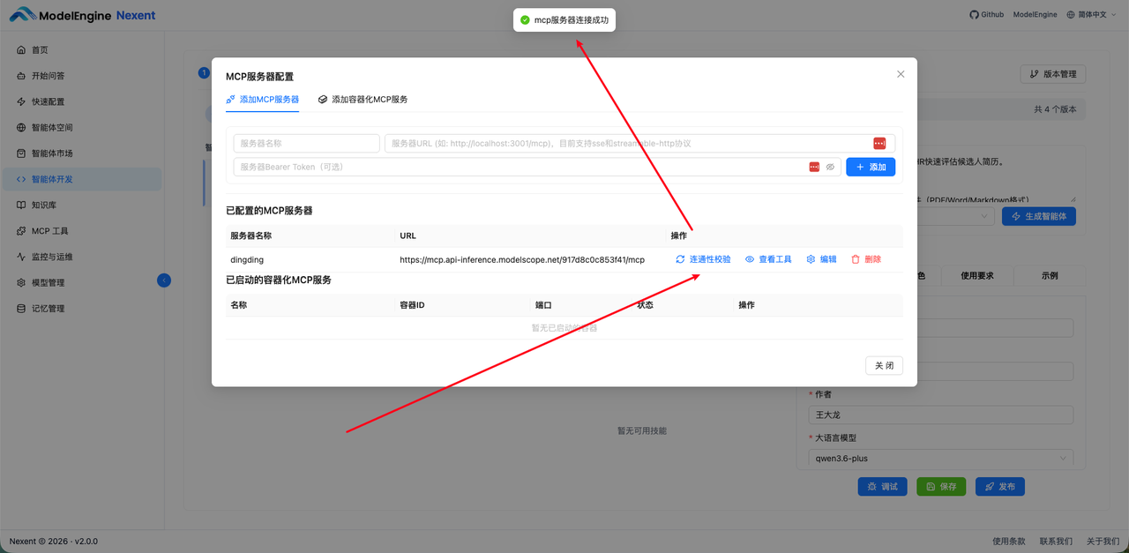Focus the 服务器Bearer Token input field

click(x=537, y=167)
